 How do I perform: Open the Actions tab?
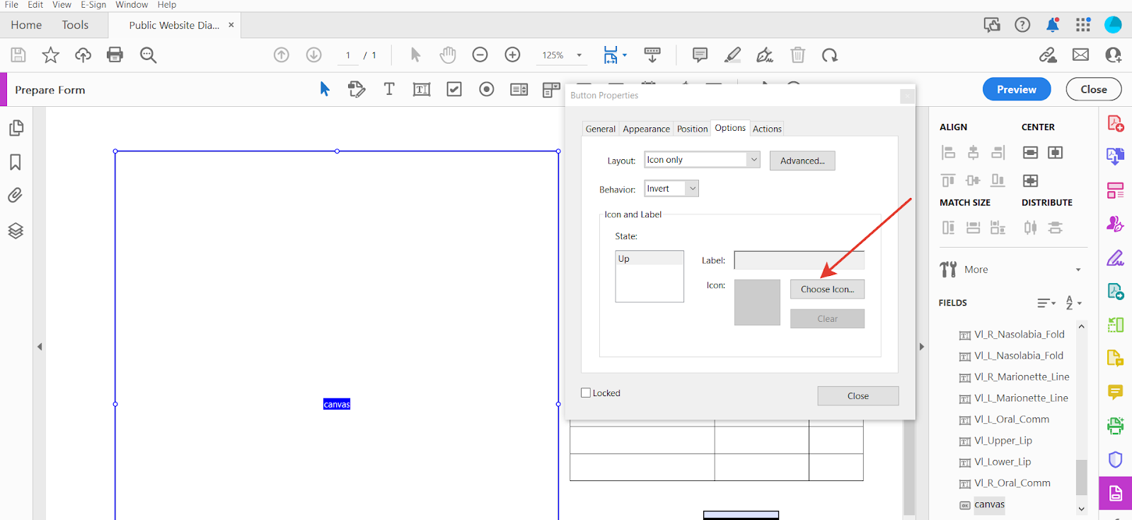(x=767, y=129)
